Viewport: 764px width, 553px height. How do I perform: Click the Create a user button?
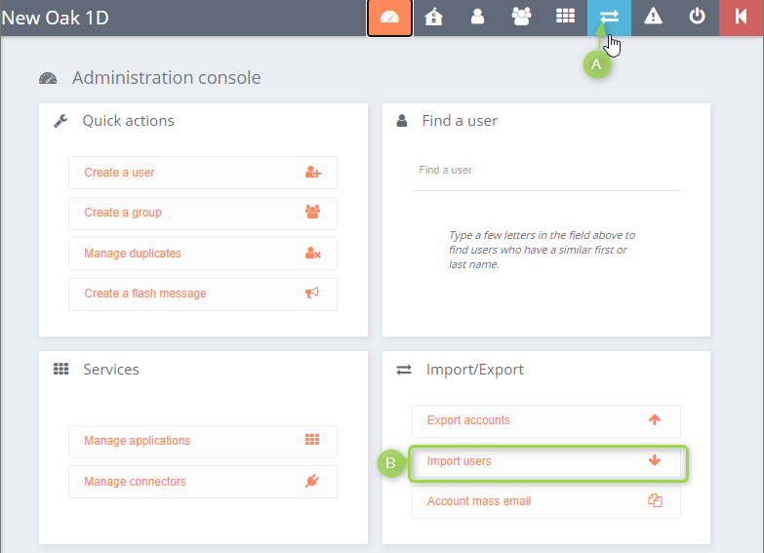(x=202, y=173)
